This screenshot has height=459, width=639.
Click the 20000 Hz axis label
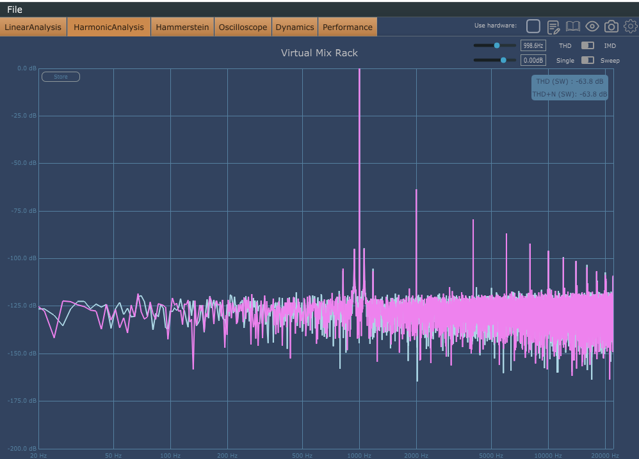(605, 455)
